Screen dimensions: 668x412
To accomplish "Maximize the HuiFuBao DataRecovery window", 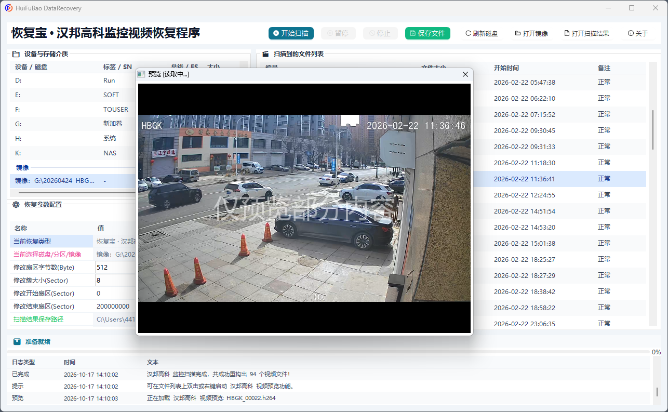I will point(632,8).
